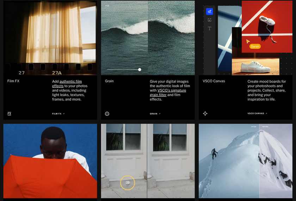The height and width of the screenshot is (201, 296).
Task: Click the 'Create mood boards' description text
Action: tap(267, 90)
